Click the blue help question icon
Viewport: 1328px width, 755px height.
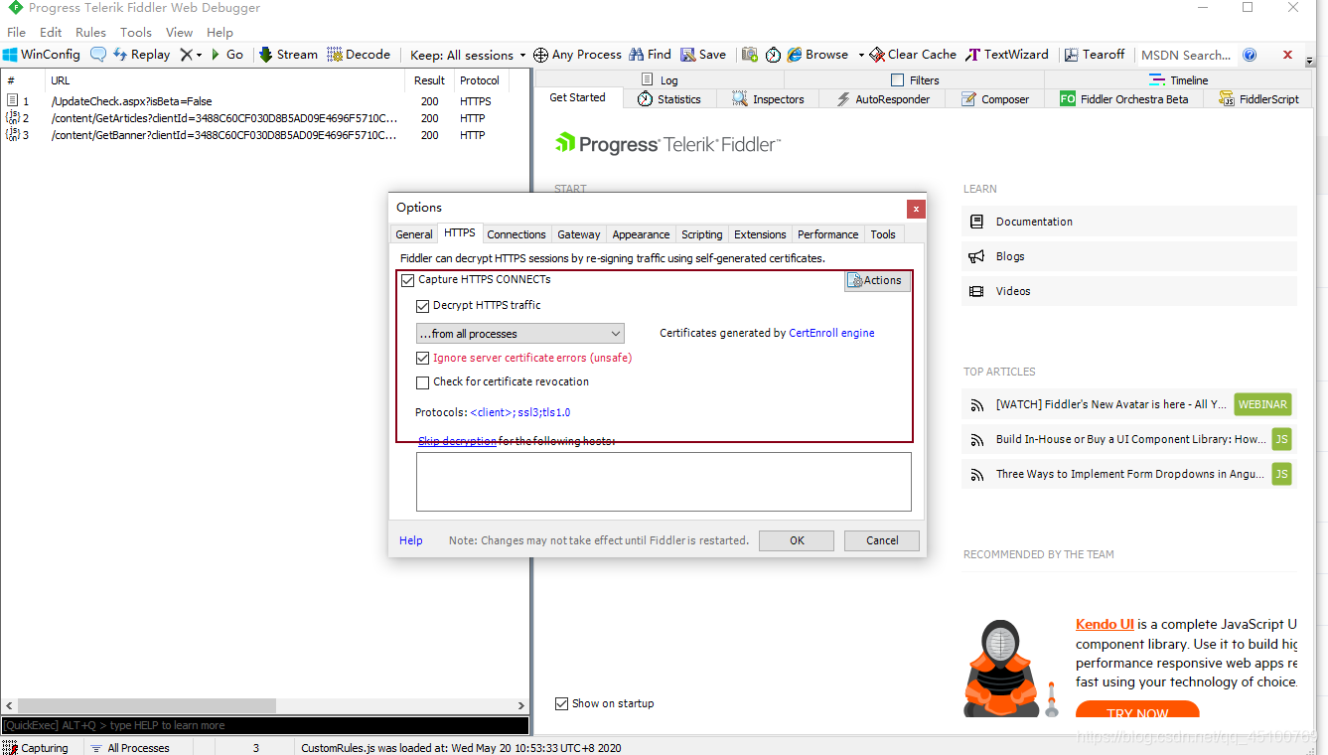(x=1250, y=55)
